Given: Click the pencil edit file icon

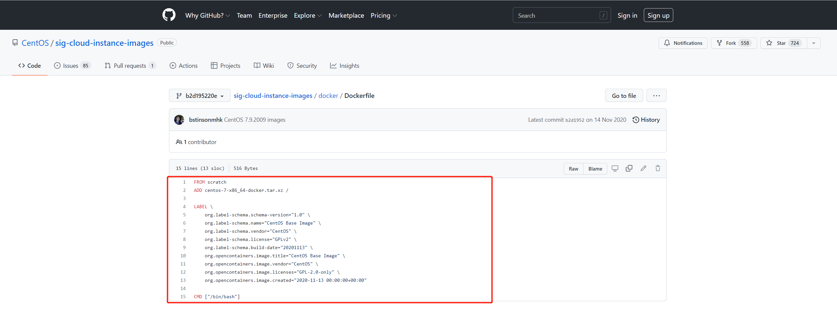Looking at the screenshot, I should coord(643,168).
